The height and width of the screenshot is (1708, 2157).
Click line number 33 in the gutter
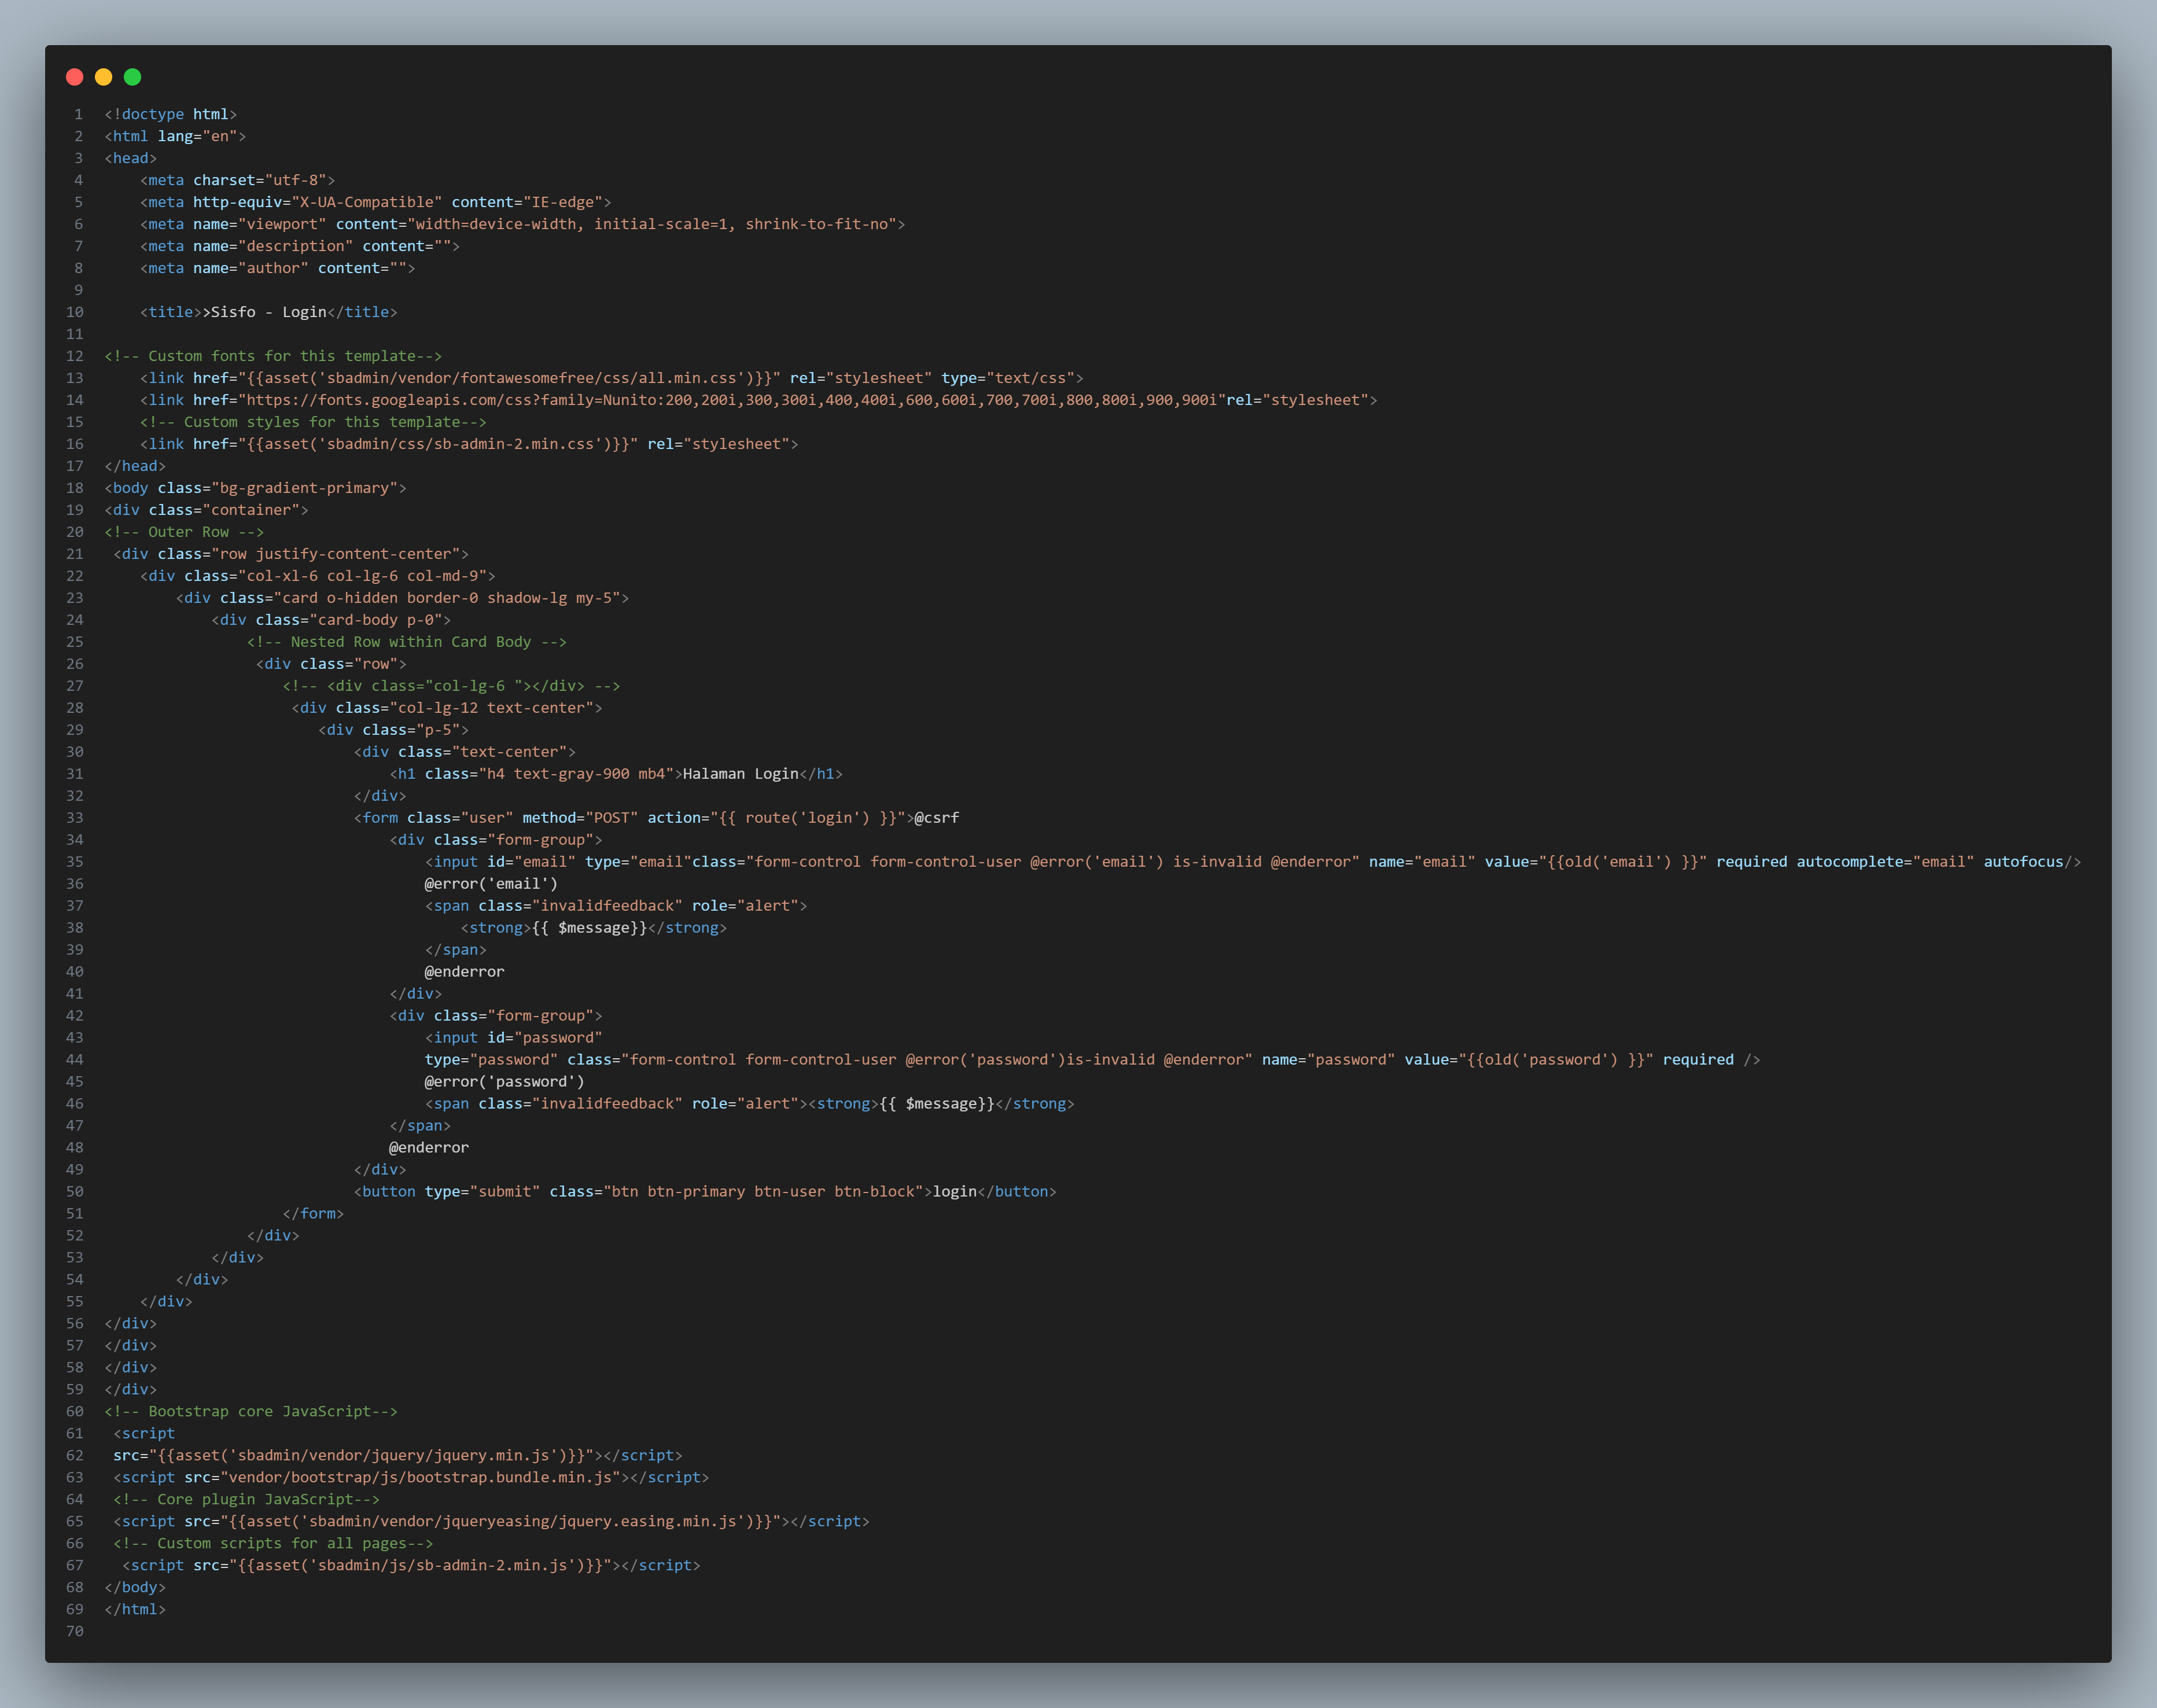click(75, 818)
